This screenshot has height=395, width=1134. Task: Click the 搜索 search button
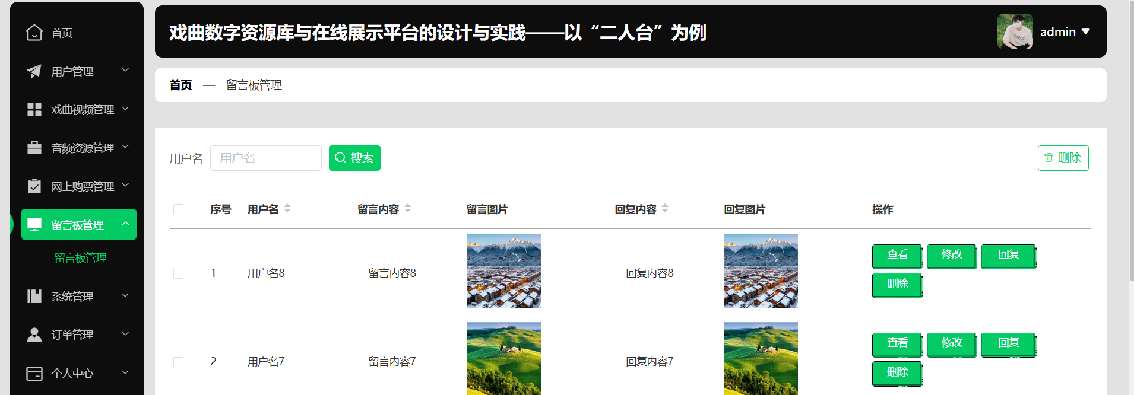354,158
